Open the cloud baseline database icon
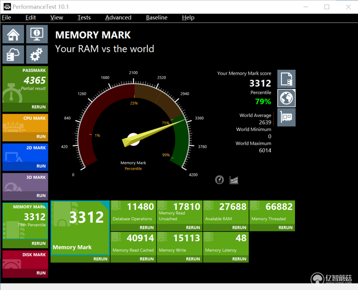 tap(13, 54)
